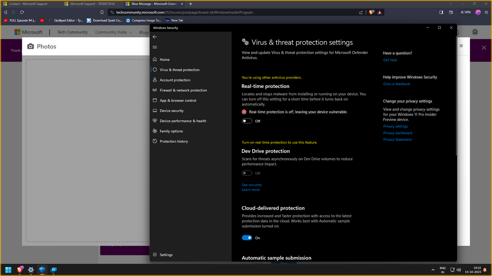
Task: Dismiss the purple banner with X
Action: [x=484, y=48]
